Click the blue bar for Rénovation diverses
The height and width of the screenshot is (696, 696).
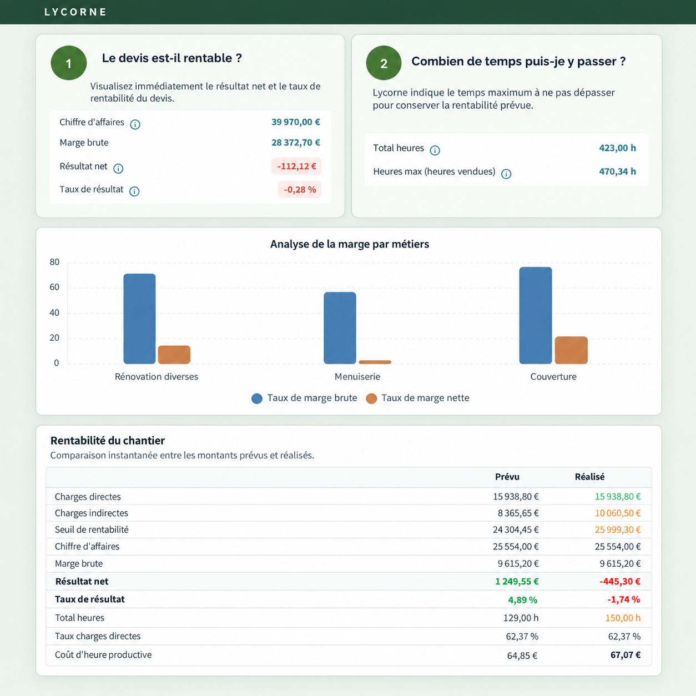point(139,319)
